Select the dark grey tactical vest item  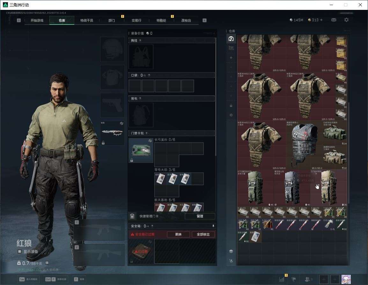point(304,145)
